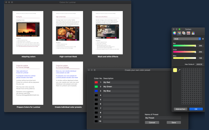Screen dimensions: 209x130
Task: Click the High-contrast Mask caption
Action: pyautogui.click(x=68, y=56)
